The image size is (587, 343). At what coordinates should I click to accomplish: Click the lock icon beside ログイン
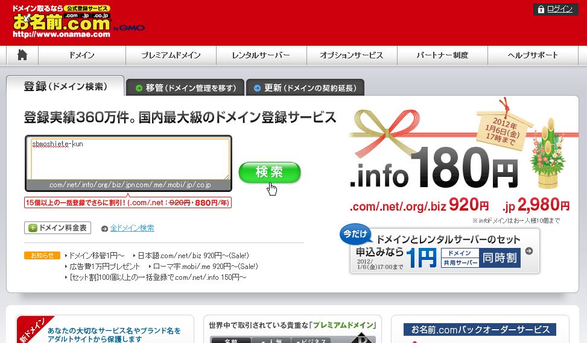pos(541,10)
